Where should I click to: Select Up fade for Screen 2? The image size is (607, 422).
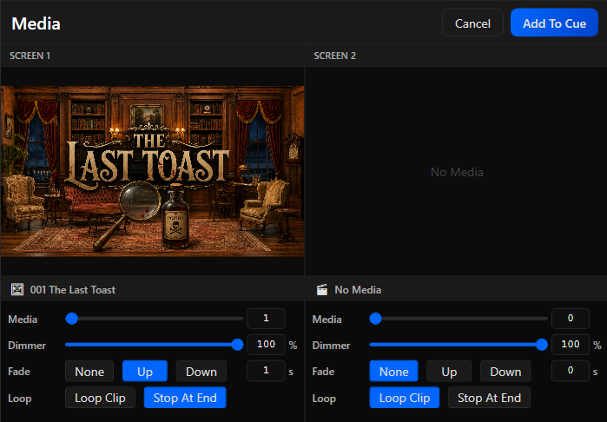click(449, 372)
